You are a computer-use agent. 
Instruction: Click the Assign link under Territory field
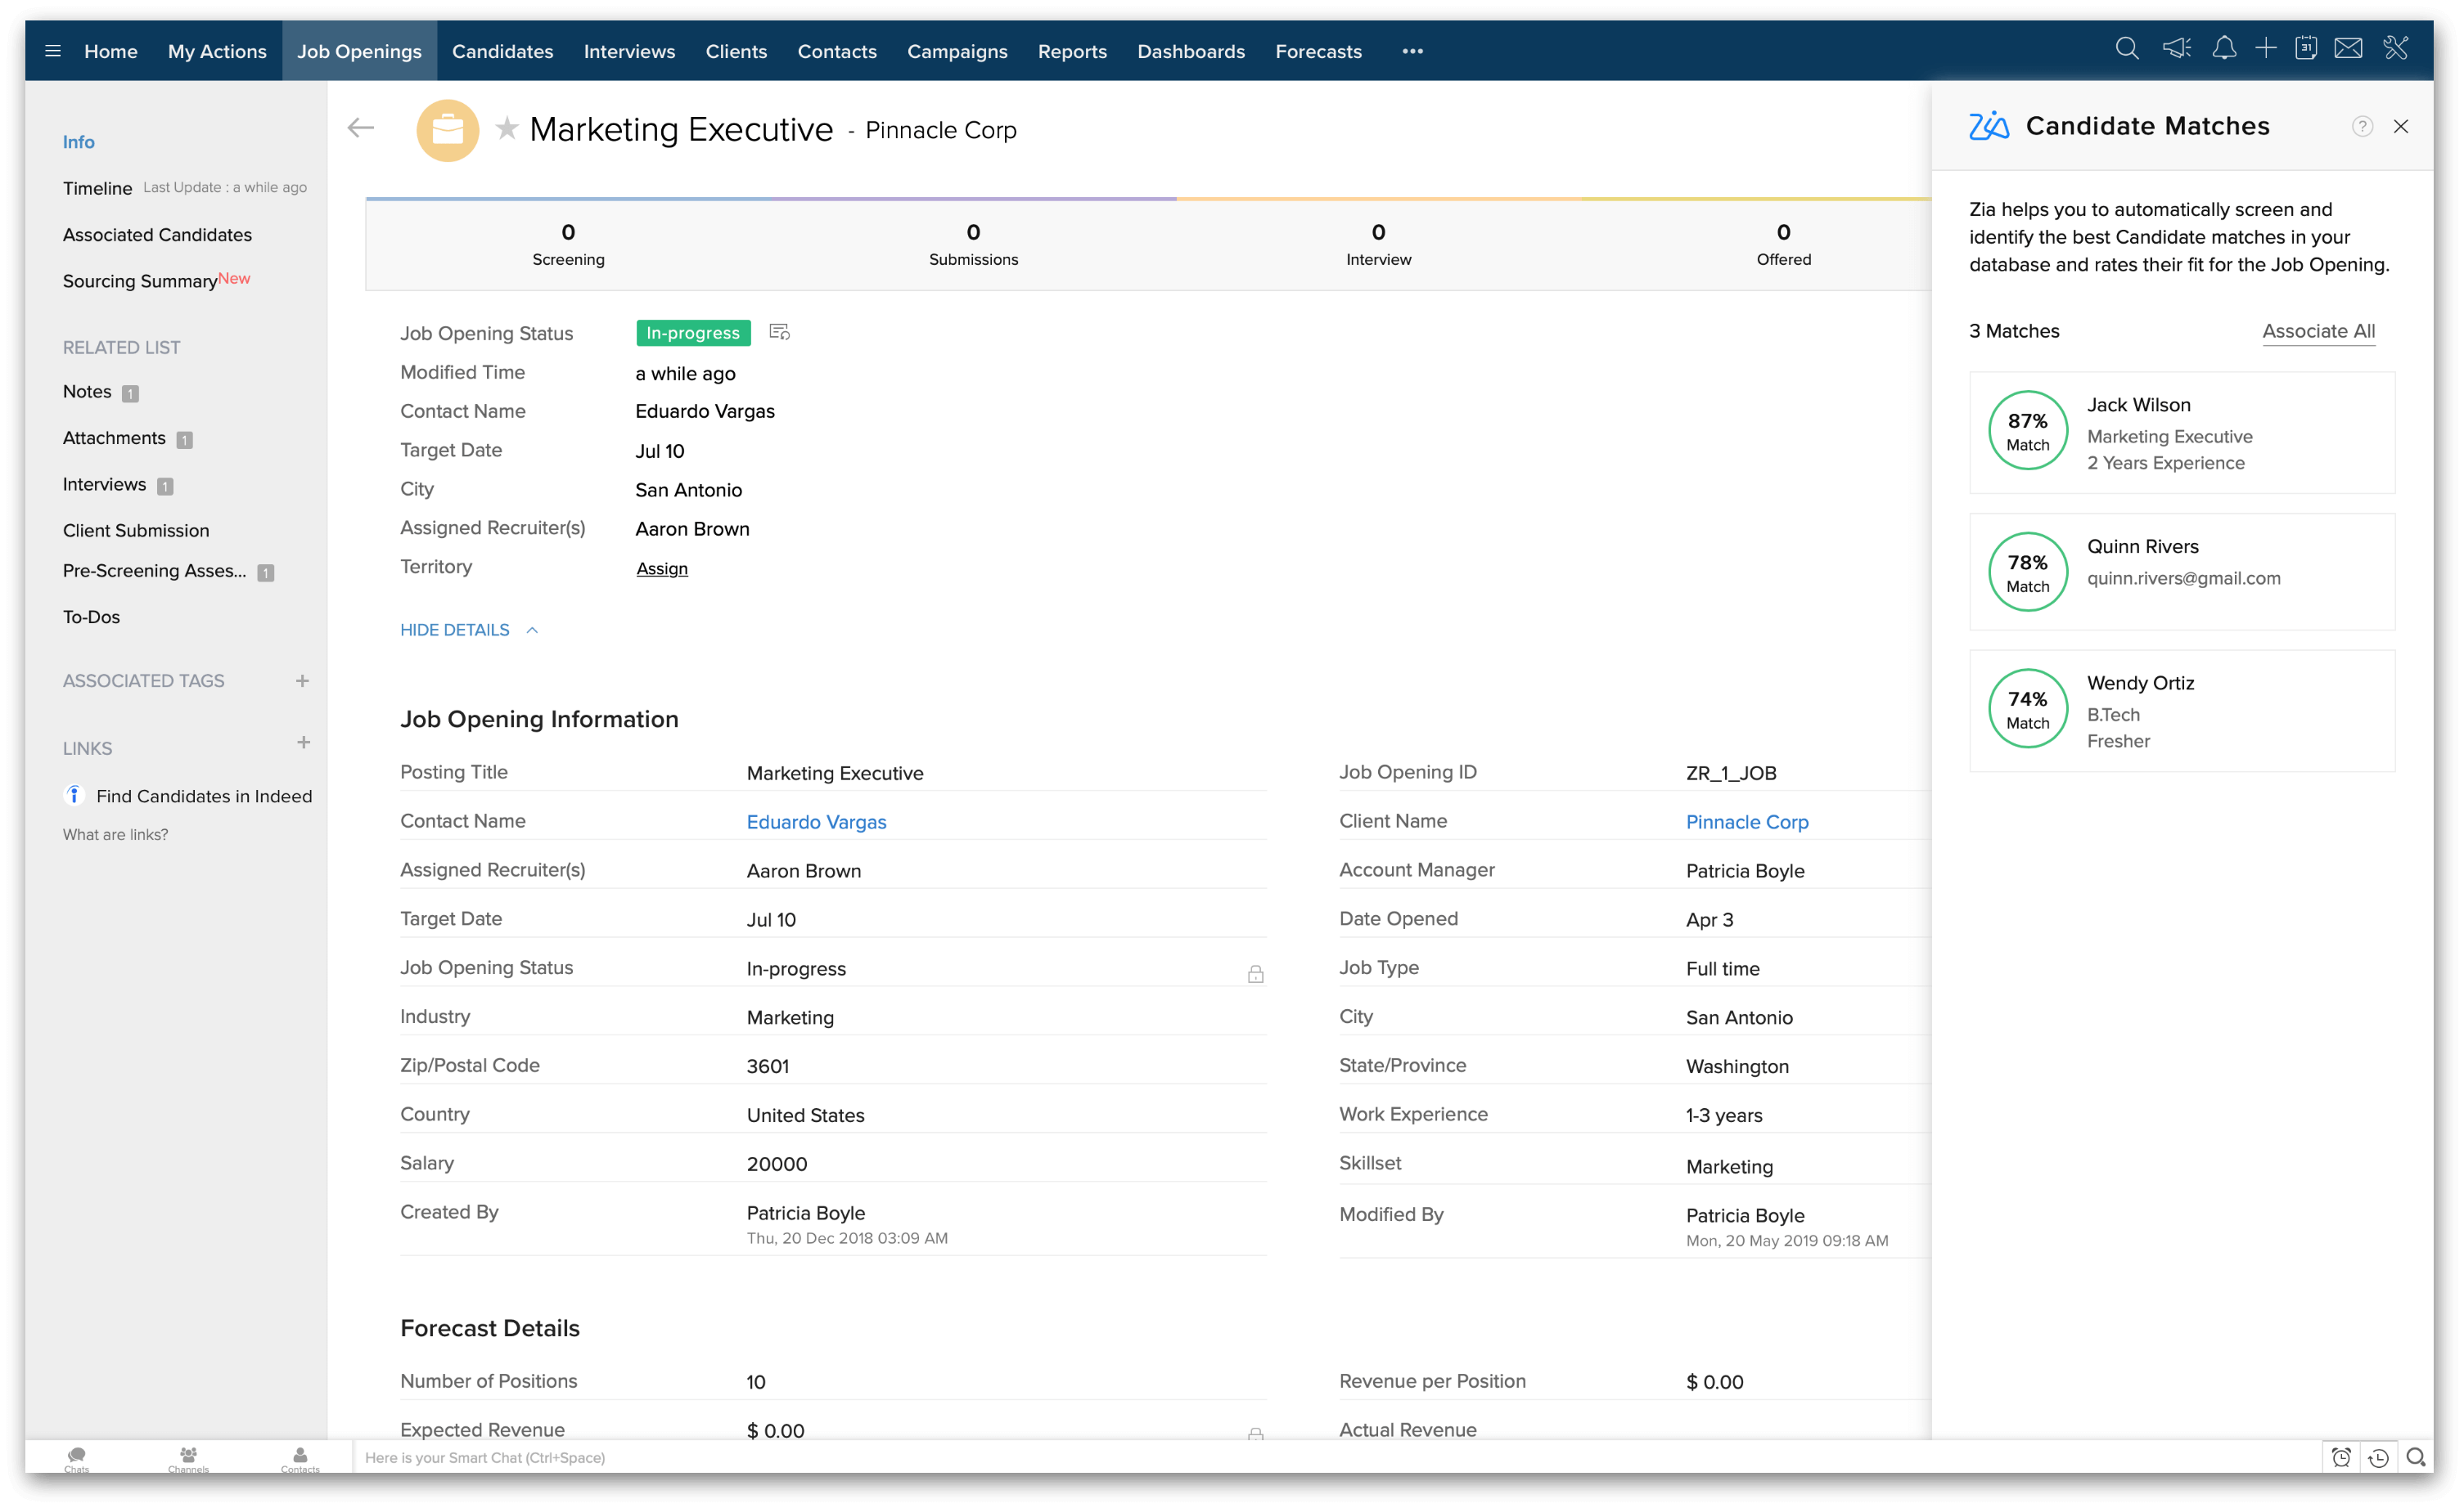662,568
